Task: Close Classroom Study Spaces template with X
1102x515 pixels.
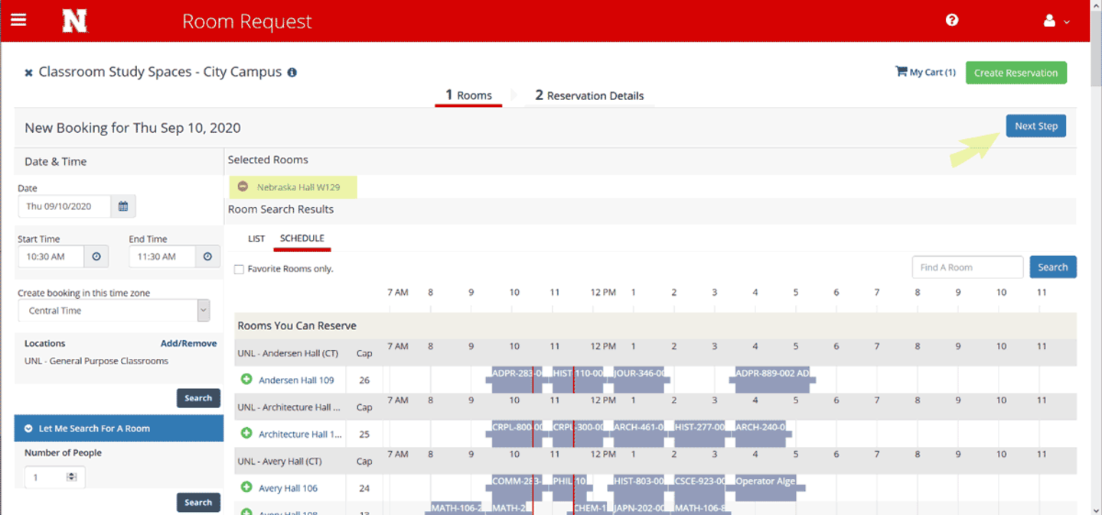Action: pos(28,73)
